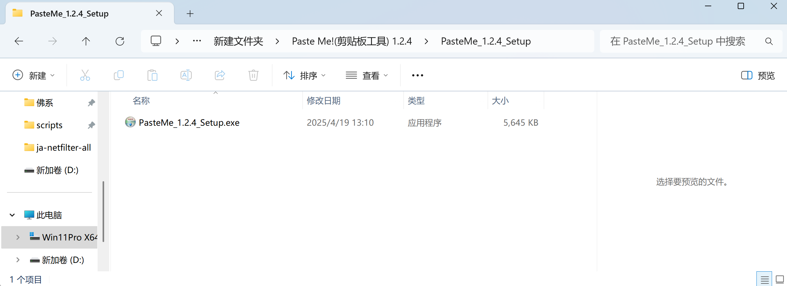Sort files by 修改日期 column header

point(324,101)
